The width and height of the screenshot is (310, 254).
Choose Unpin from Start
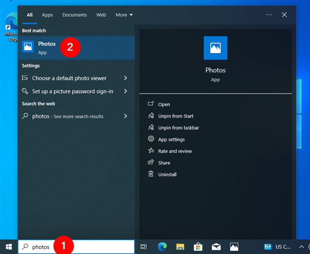point(176,116)
